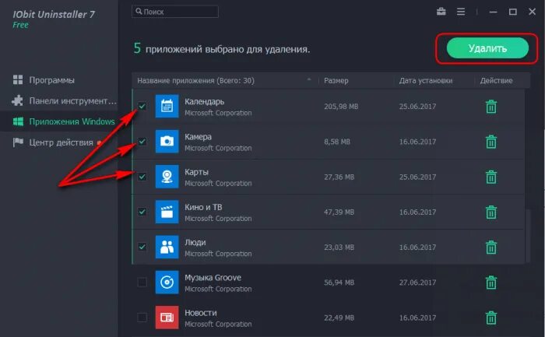Click the 23,03 MB size value
This screenshot has width=545, height=337.
coord(339,247)
